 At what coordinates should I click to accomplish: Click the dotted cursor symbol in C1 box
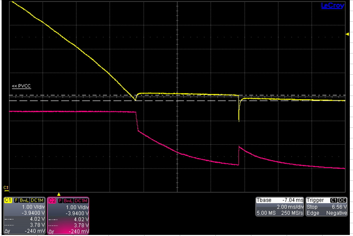[9, 225]
